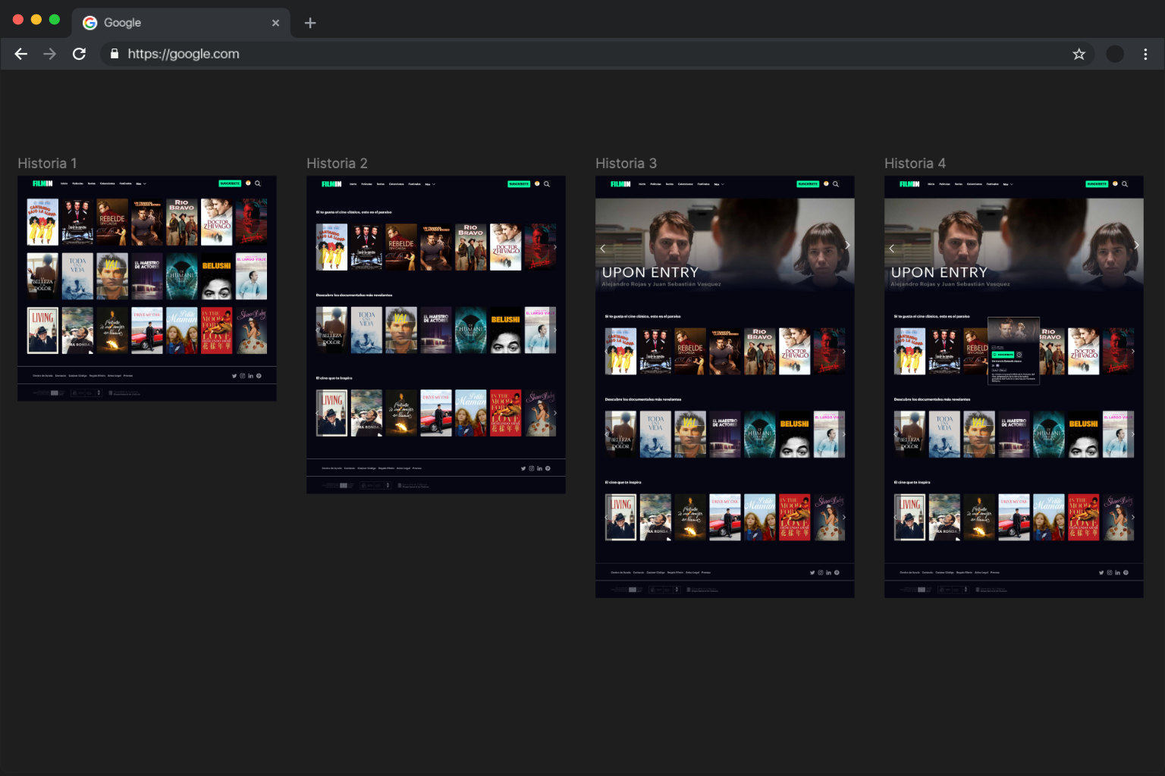Select the magnifier icon in Historia 3
Image resolution: width=1165 pixels, height=776 pixels.
(x=836, y=183)
